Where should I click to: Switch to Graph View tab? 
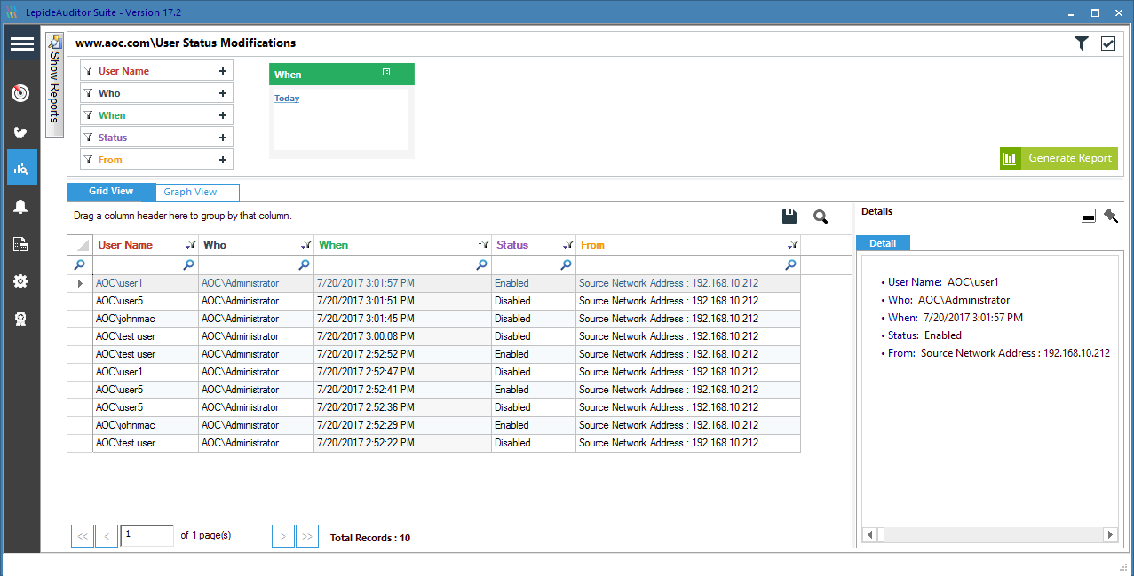point(197,192)
